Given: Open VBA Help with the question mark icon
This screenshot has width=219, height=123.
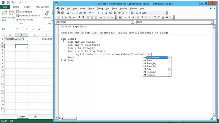Looking at the screenshot, I should pos(132,13).
